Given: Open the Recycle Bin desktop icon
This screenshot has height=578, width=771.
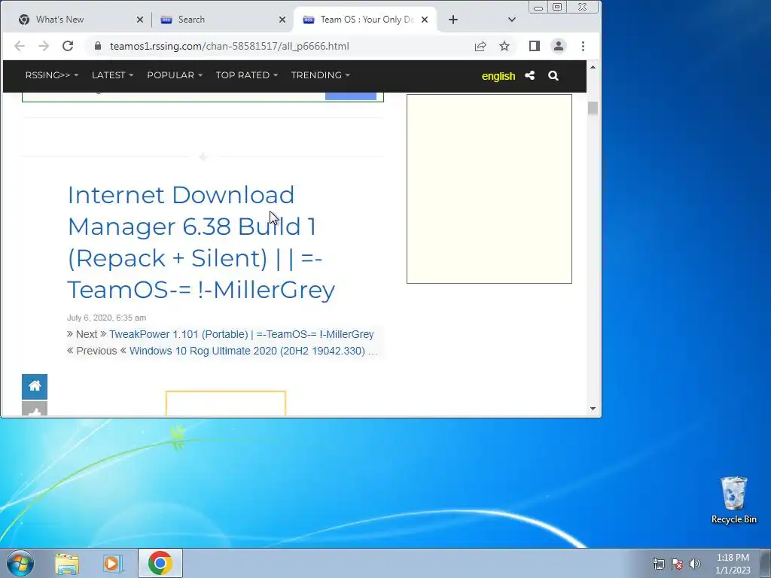Looking at the screenshot, I should (733, 500).
